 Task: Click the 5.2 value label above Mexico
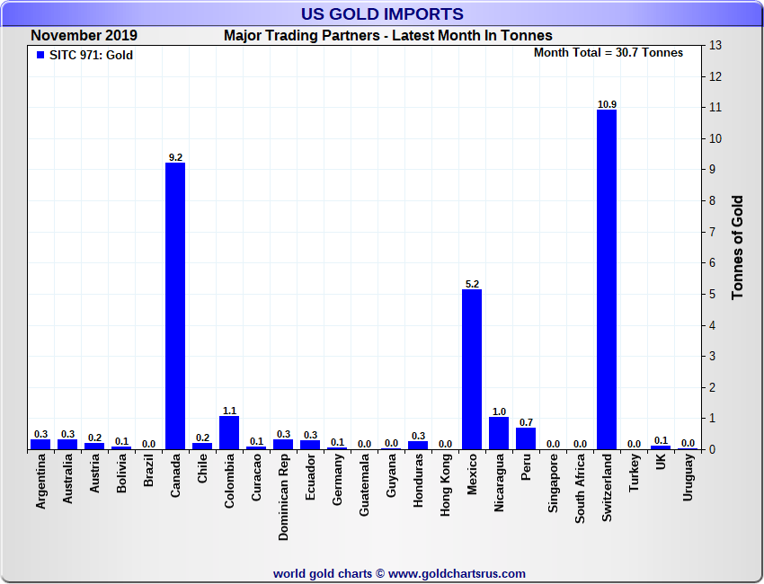pos(472,284)
